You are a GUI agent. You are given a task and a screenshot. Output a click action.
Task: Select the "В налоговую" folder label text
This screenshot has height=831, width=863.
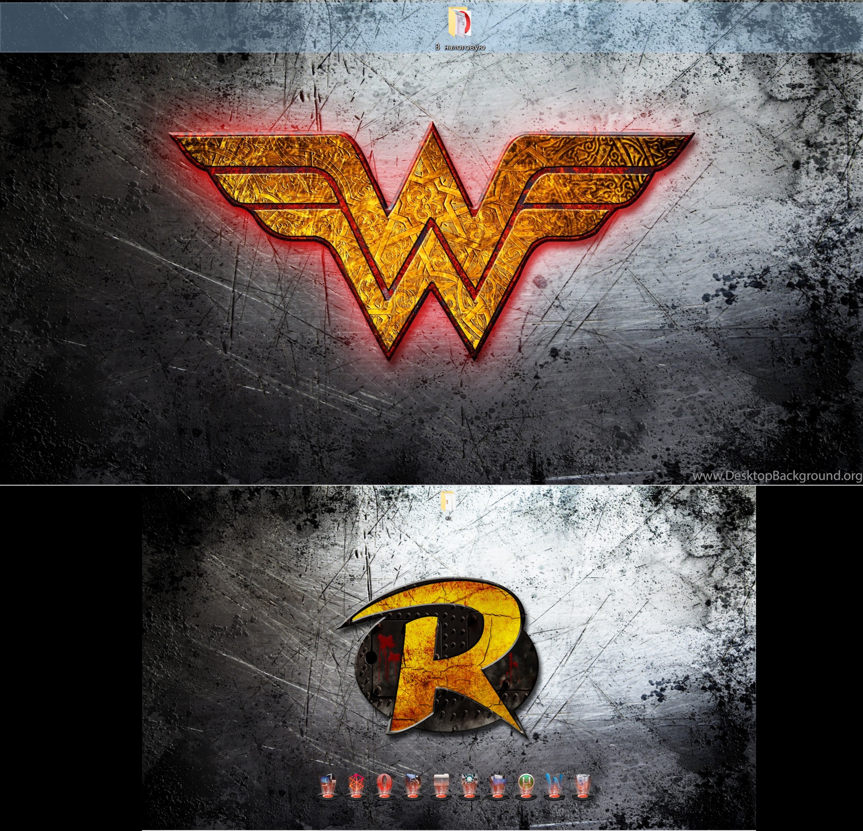[460, 47]
